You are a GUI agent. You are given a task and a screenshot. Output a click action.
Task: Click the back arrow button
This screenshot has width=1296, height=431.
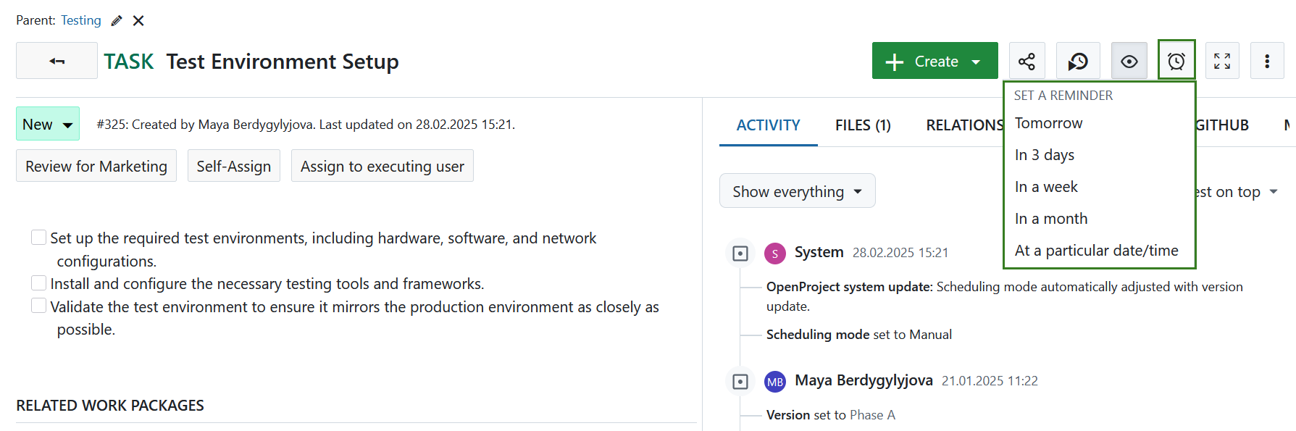pos(57,61)
